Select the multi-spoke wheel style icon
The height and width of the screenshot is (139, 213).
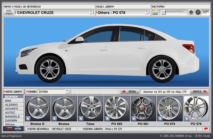191,12
